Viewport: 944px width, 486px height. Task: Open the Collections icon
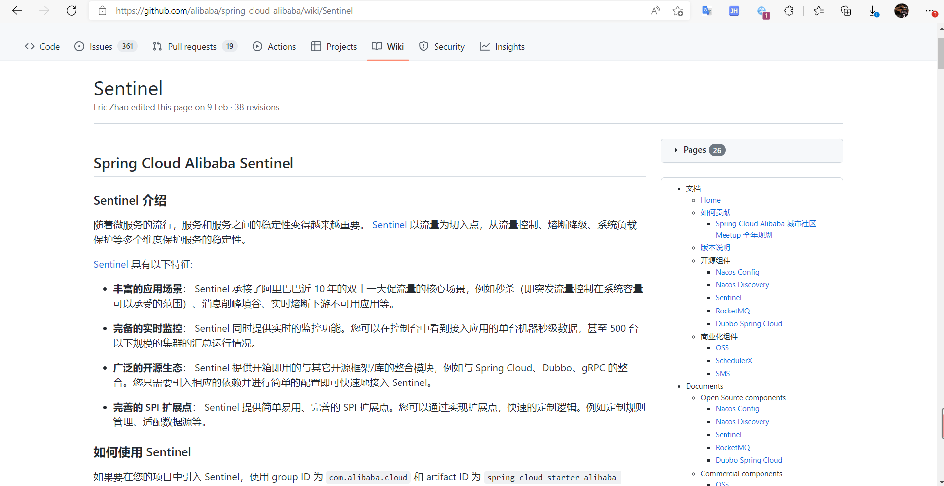click(846, 11)
